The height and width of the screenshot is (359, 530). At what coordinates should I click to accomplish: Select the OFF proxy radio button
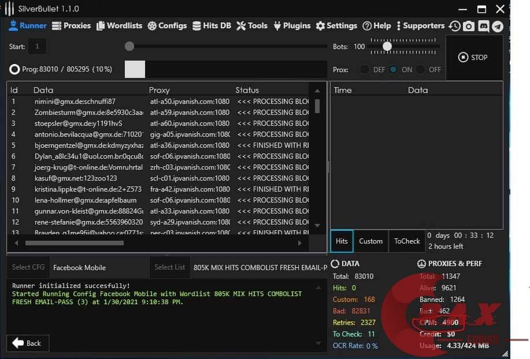[421, 69]
